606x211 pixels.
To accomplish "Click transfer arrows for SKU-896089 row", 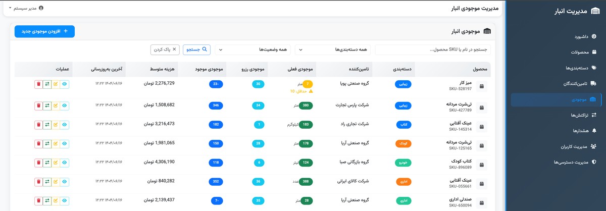I will click(47, 163).
